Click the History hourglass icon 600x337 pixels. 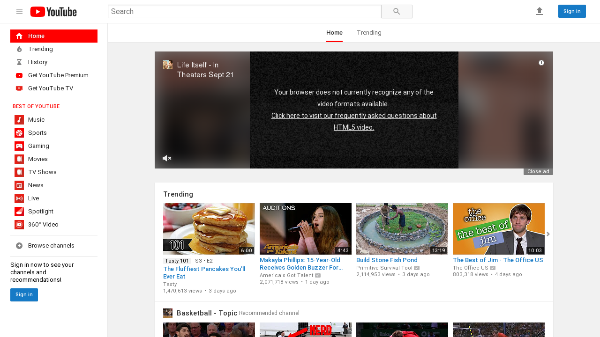pos(19,62)
